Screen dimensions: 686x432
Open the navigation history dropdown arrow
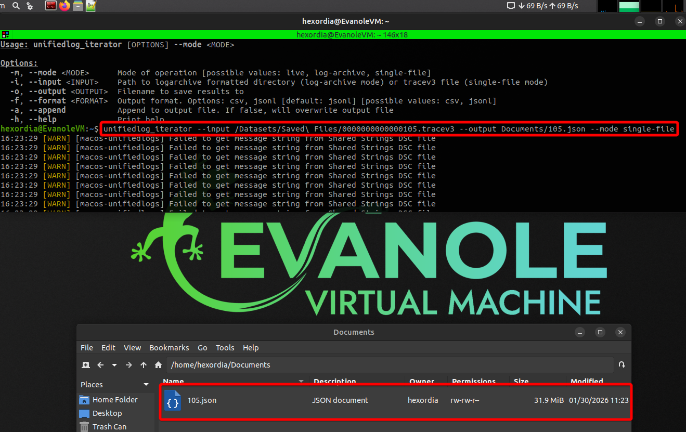pos(114,365)
